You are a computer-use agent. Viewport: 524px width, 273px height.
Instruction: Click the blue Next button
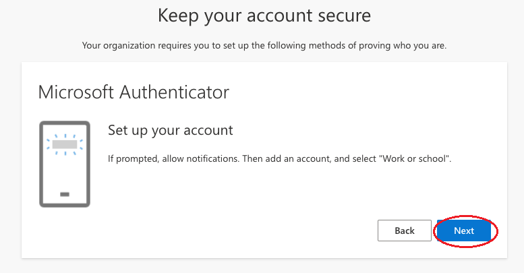pos(464,231)
